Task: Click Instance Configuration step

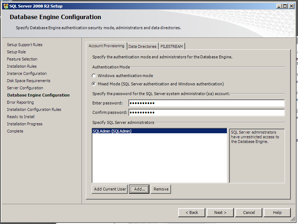Action: (27, 73)
